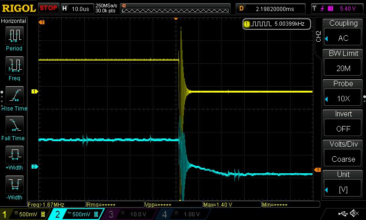Image resolution: width=366 pixels, height=220 pixels.
Task: Click the 5.40 V trigger level readout
Action: pyautogui.click(x=348, y=9)
